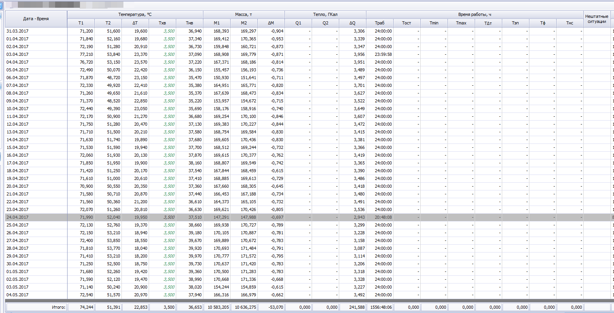The height and width of the screenshot is (313, 614).
Task: Click the Траб value 20:48:08
Action: [x=383, y=217]
